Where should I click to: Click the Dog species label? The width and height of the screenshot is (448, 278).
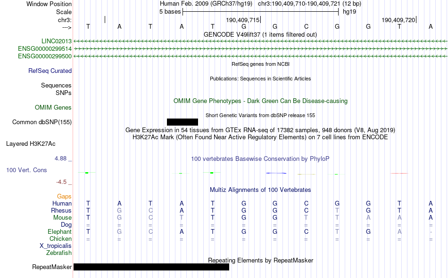coord(66,225)
